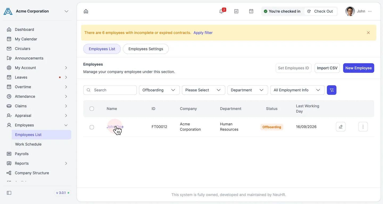The image size is (383, 204).
Task: Click the Leaves calendar-check icon
Action: 9,77
